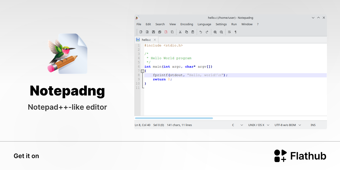
Task: Open the Search menu
Action: pyautogui.click(x=160, y=24)
